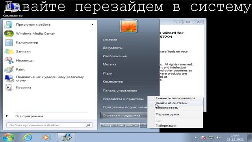Open Игры
This screenshot has width=252, height=142.
[107, 73]
